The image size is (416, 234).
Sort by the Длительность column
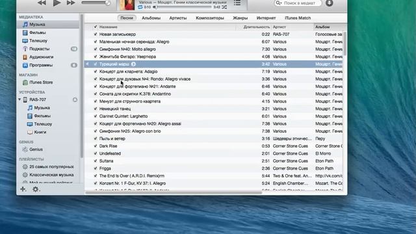point(253,27)
